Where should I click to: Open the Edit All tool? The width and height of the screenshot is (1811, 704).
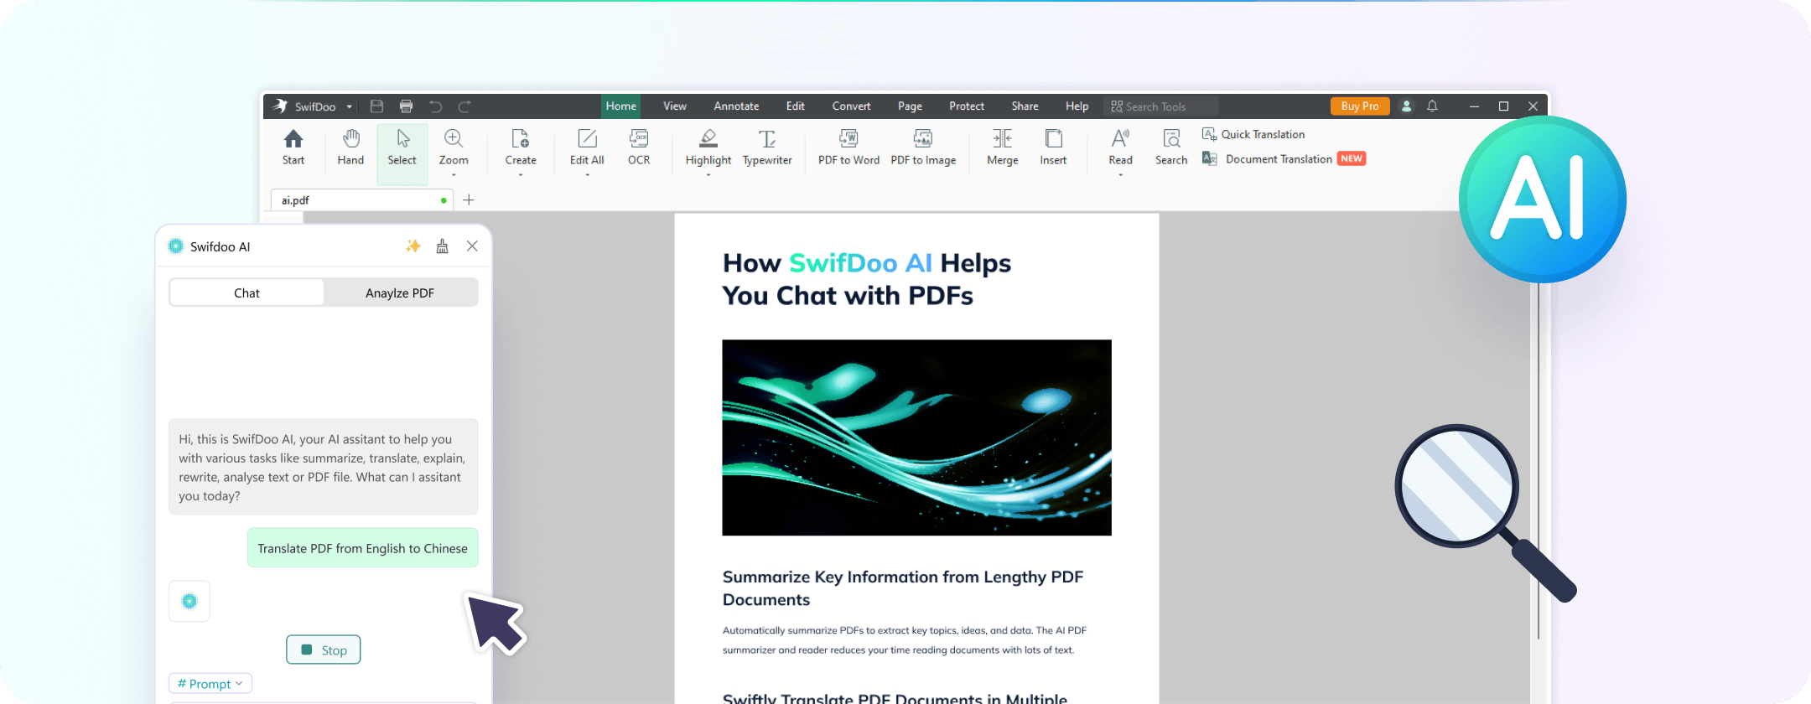pyautogui.click(x=587, y=148)
